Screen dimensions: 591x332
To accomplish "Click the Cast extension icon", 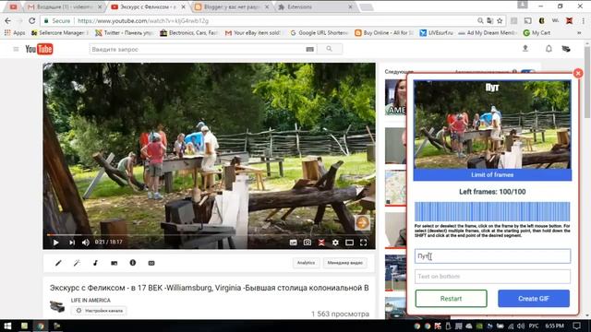I will coord(527,20).
